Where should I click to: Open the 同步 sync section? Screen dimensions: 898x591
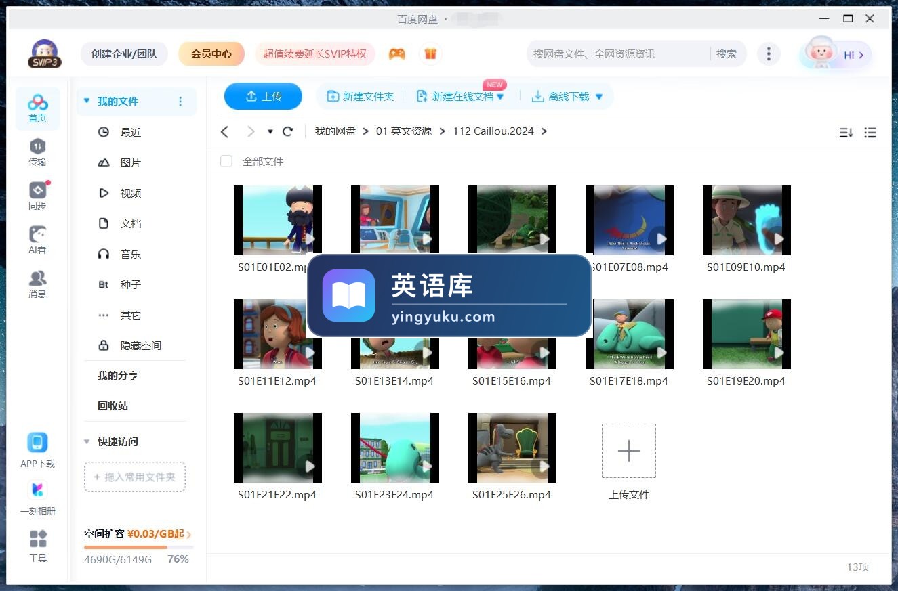38,196
